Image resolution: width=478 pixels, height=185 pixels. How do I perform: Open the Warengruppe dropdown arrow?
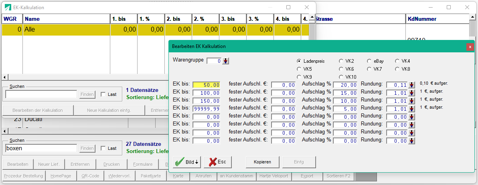click(226, 61)
